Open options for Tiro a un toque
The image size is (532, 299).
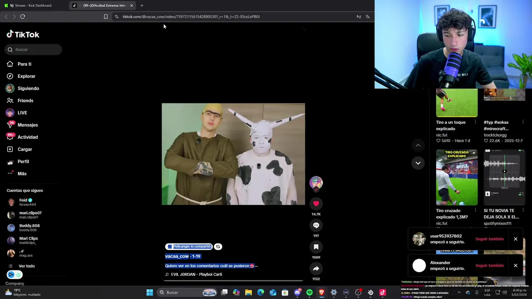pyautogui.click(x=475, y=122)
